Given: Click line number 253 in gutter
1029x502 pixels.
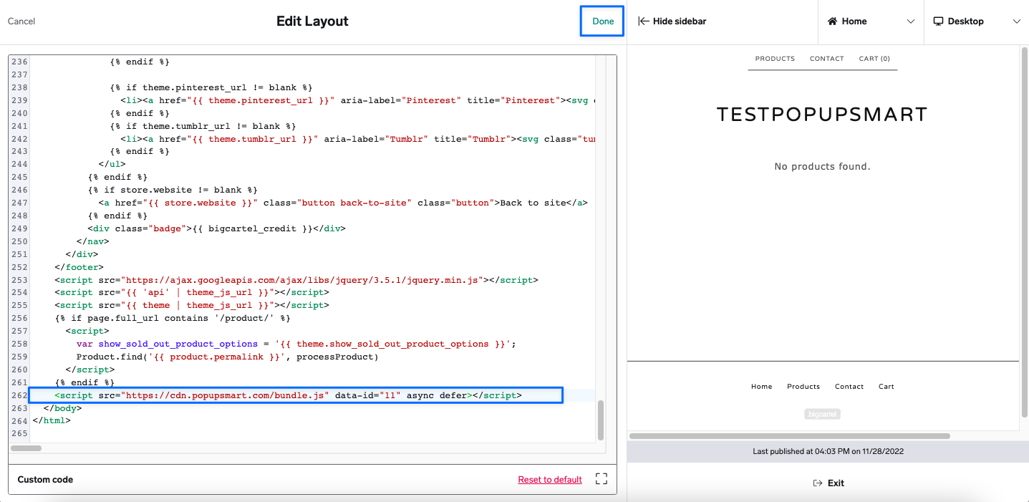Looking at the screenshot, I should click(x=19, y=280).
